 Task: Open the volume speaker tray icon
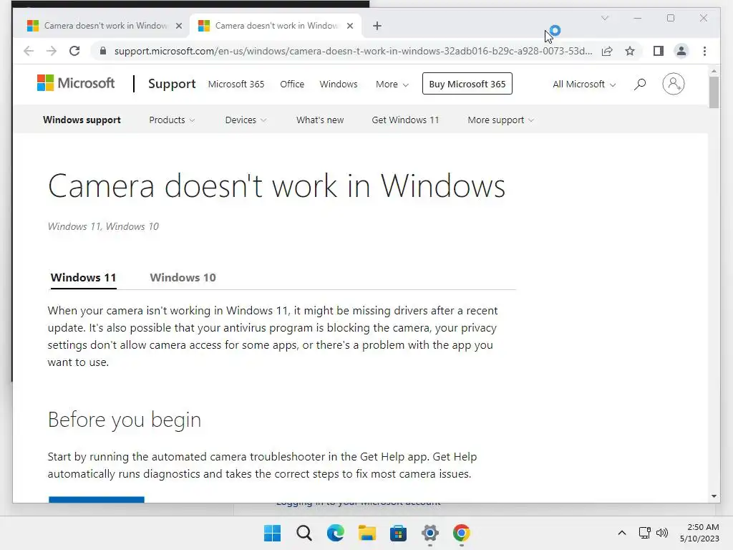coord(662,533)
